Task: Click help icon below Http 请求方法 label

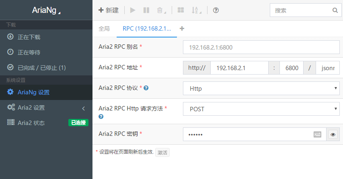Action: coord(101,117)
